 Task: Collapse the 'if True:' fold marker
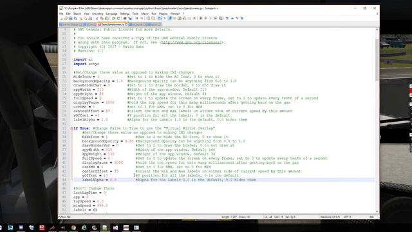coord(71,128)
